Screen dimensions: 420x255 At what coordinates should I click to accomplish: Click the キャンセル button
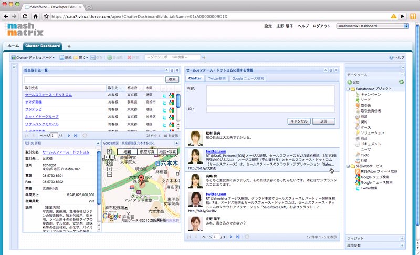(299, 121)
